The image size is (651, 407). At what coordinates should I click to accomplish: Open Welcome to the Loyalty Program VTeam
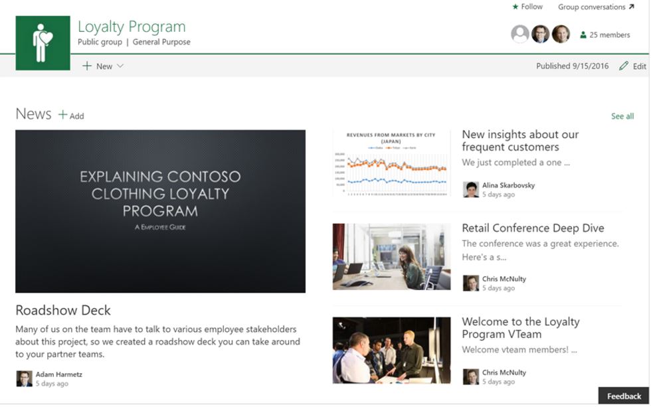click(x=520, y=328)
